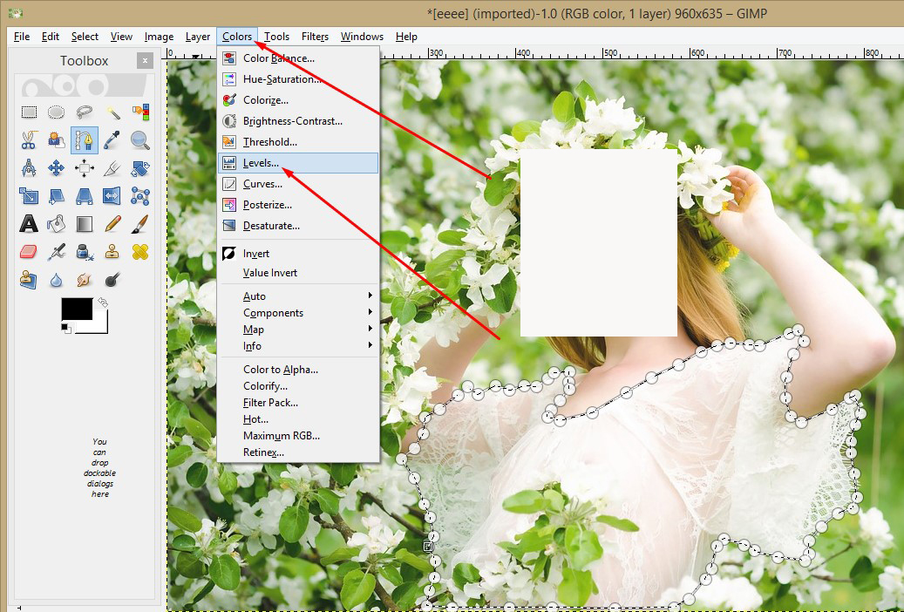
Task: Select the Color Picker tool
Action: coord(110,140)
